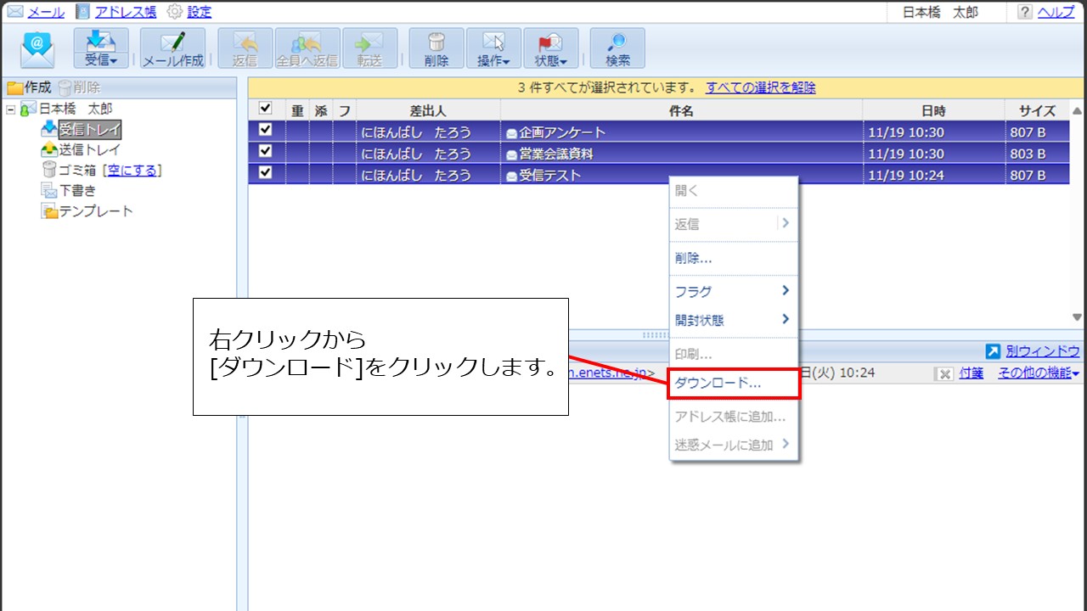Toggle the select-all checkbox in header
Image resolution: width=1087 pixels, height=611 pixels.
click(x=265, y=109)
